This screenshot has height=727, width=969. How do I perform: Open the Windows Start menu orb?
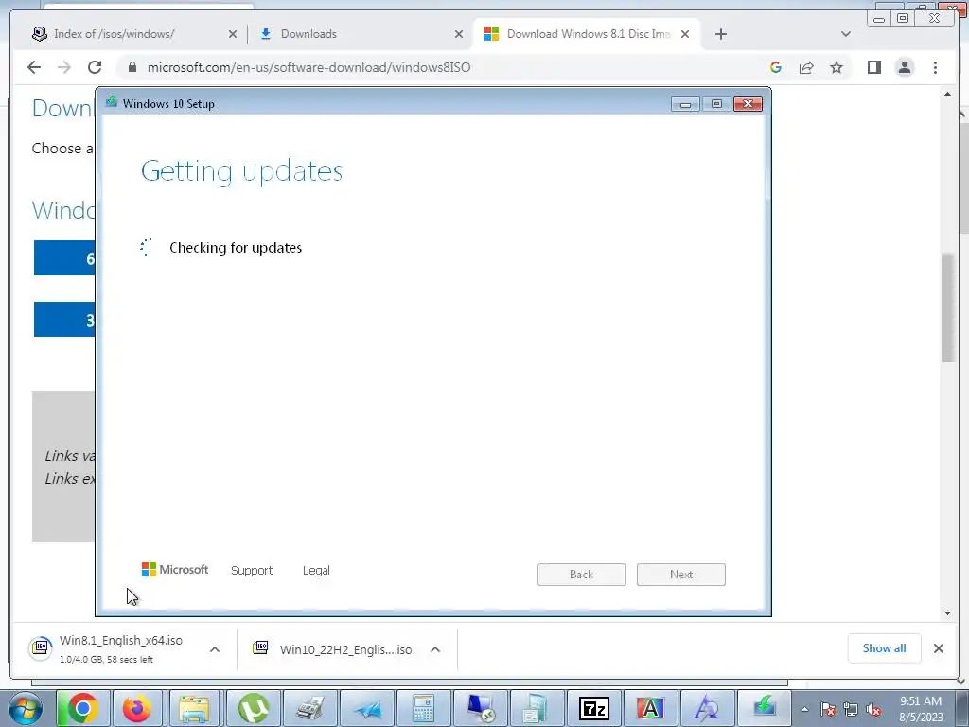(x=26, y=708)
